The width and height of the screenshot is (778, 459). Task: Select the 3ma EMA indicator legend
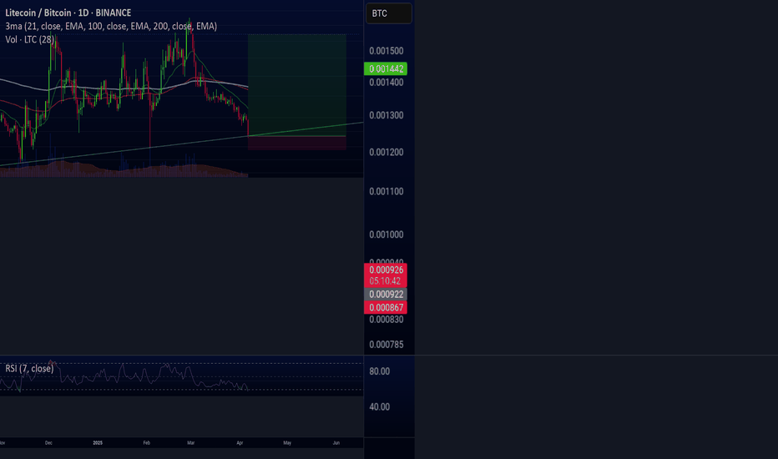(x=111, y=27)
